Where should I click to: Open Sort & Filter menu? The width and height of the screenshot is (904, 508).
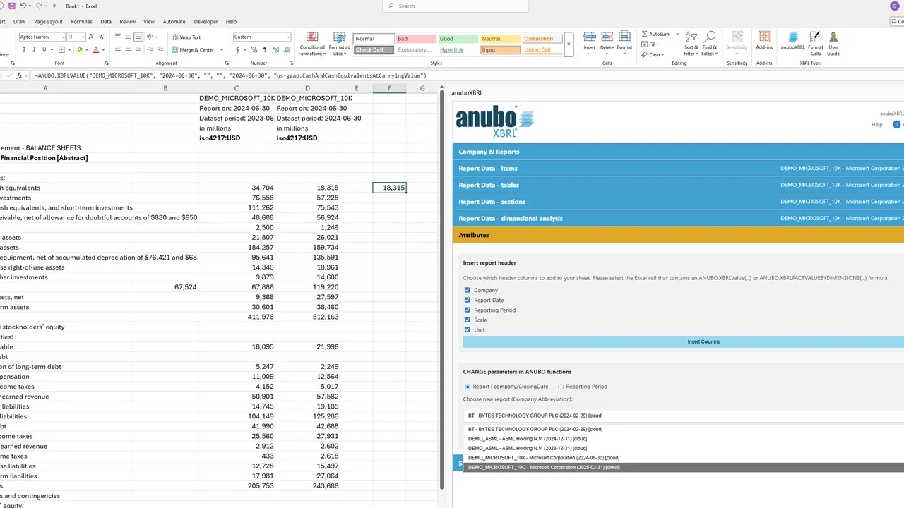pos(691,44)
